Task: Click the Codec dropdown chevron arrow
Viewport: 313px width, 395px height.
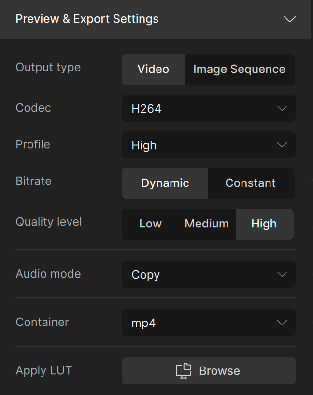Action: (x=282, y=109)
